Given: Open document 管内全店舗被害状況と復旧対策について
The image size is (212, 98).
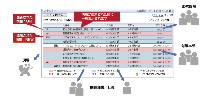Looking at the screenshot, I should [82, 29].
